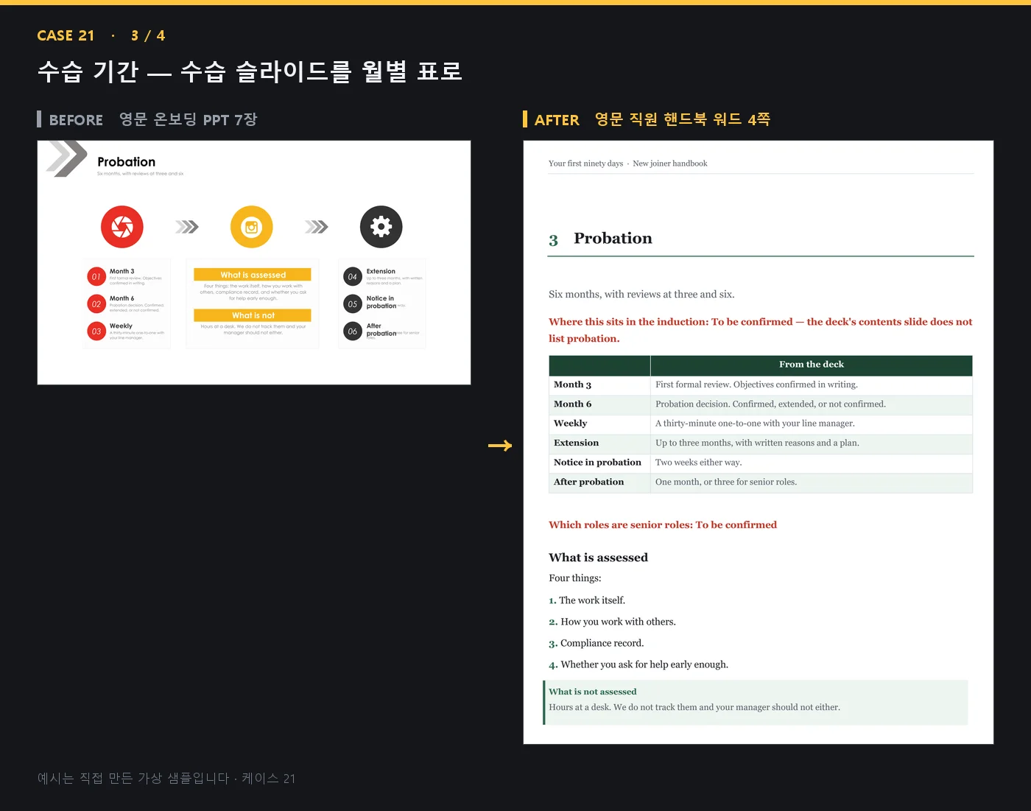Viewport: 1031px width, 811px height.
Task: Select the red 02 number badge
Action: [x=96, y=304]
